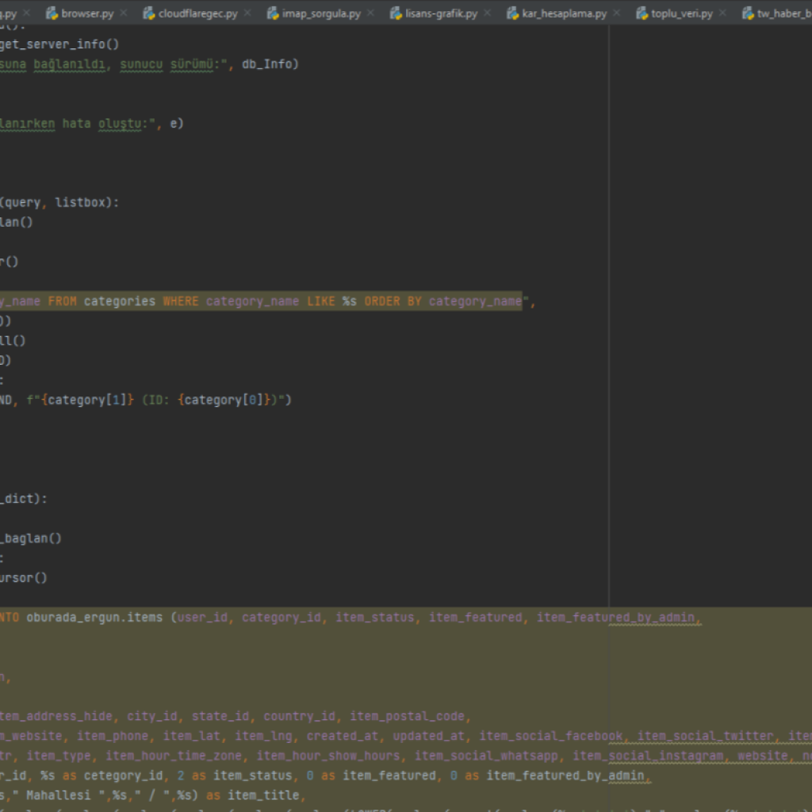Click 'item_phone' column name
This screenshot has height=812, width=812.
click(x=113, y=737)
